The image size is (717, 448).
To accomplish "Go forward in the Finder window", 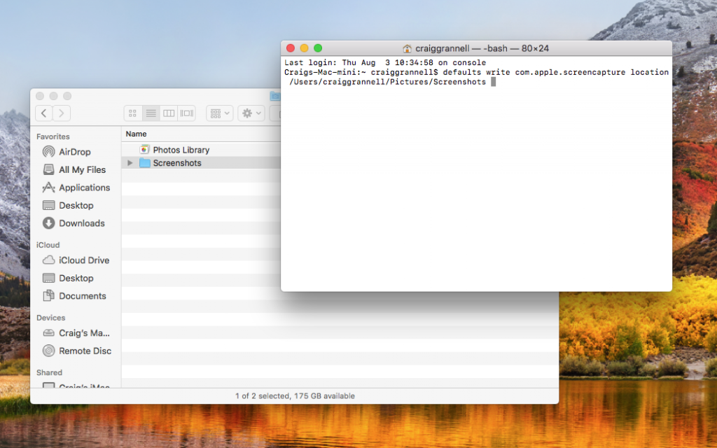I will [62, 113].
